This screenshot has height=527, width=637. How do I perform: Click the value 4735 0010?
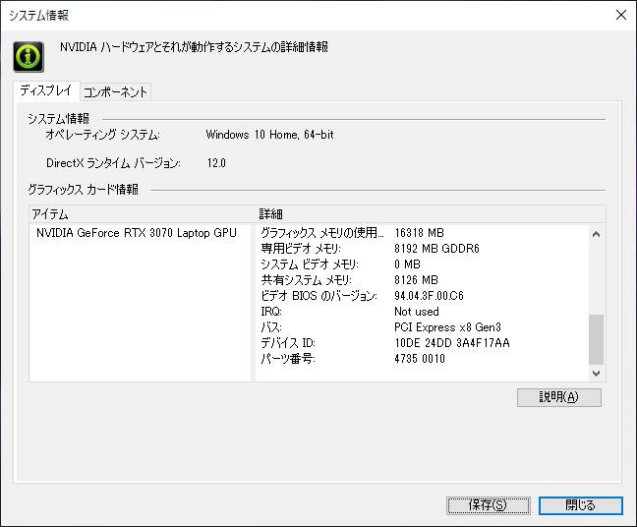click(420, 359)
